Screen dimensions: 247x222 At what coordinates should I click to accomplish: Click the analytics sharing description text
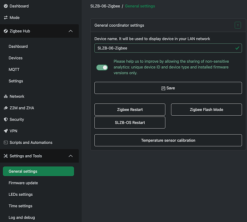coord(171,67)
